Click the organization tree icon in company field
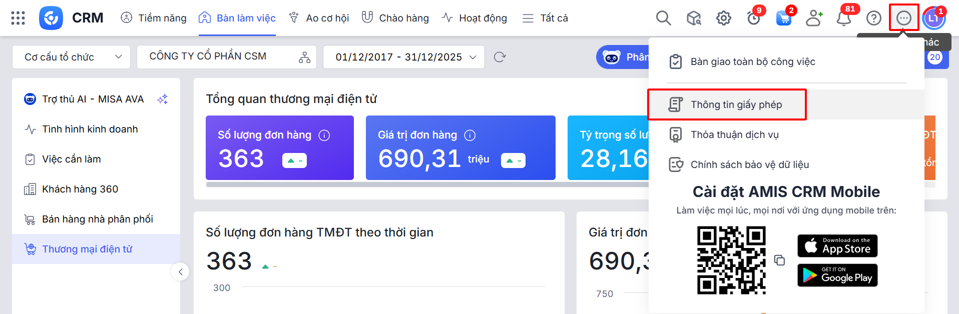The image size is (959, 314). click(304, 57)
